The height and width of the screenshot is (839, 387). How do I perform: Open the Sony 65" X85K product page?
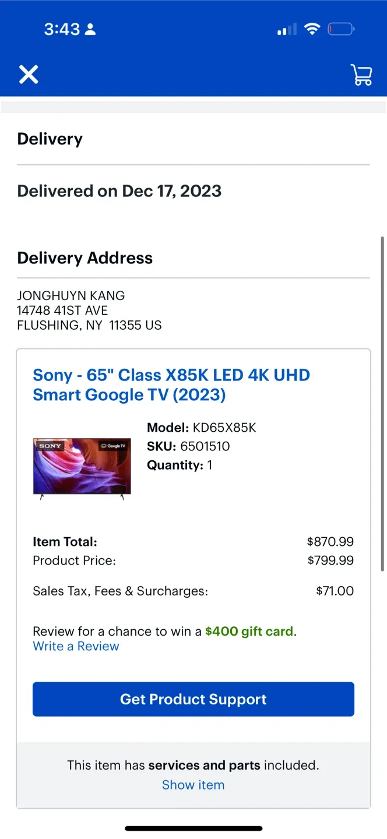pos(171,385)
